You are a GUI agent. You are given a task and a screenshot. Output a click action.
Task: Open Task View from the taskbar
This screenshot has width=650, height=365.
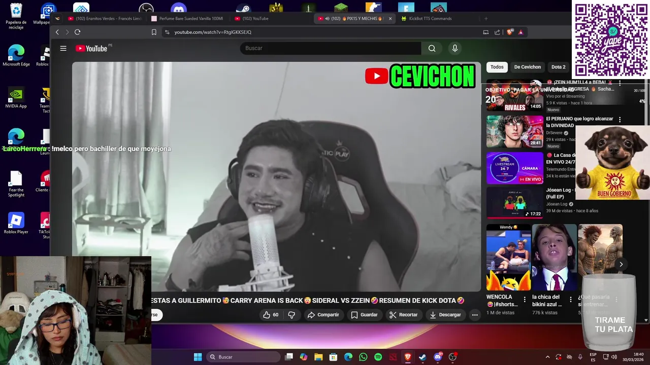coord(289,357)
